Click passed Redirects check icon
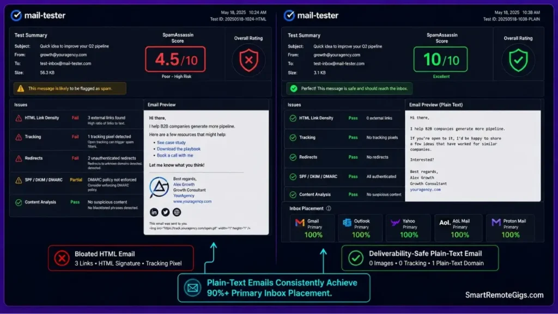The height and width of the screenshot is (314, 558). (293, 157)
